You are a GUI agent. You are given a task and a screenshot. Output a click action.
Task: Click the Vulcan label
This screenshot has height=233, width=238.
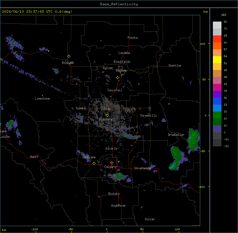coord(150,219)
